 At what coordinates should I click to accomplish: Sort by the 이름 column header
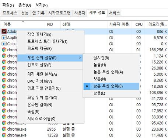click(x=23, y=24)
